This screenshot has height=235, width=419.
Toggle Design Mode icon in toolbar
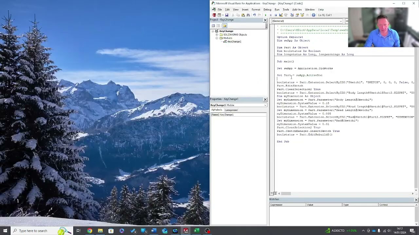click(281, 15)
